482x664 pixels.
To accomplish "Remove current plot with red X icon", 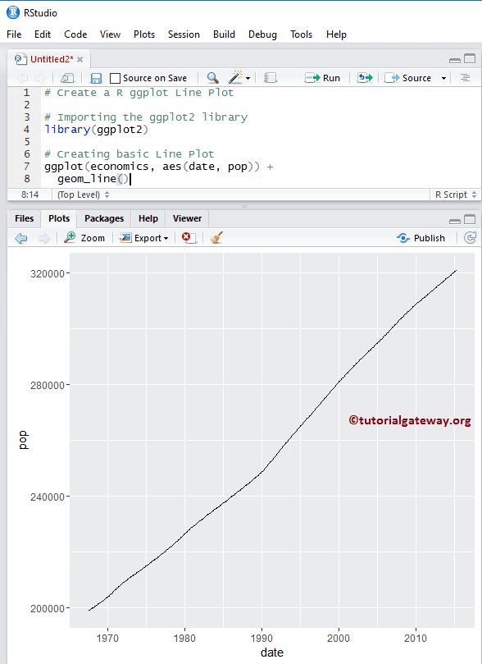I will [x=189, y=237].
